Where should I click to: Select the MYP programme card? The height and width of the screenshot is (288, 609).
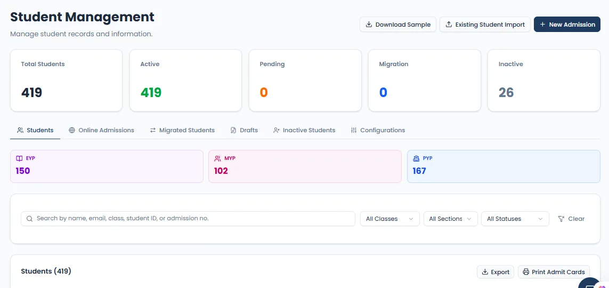(305, 166)
